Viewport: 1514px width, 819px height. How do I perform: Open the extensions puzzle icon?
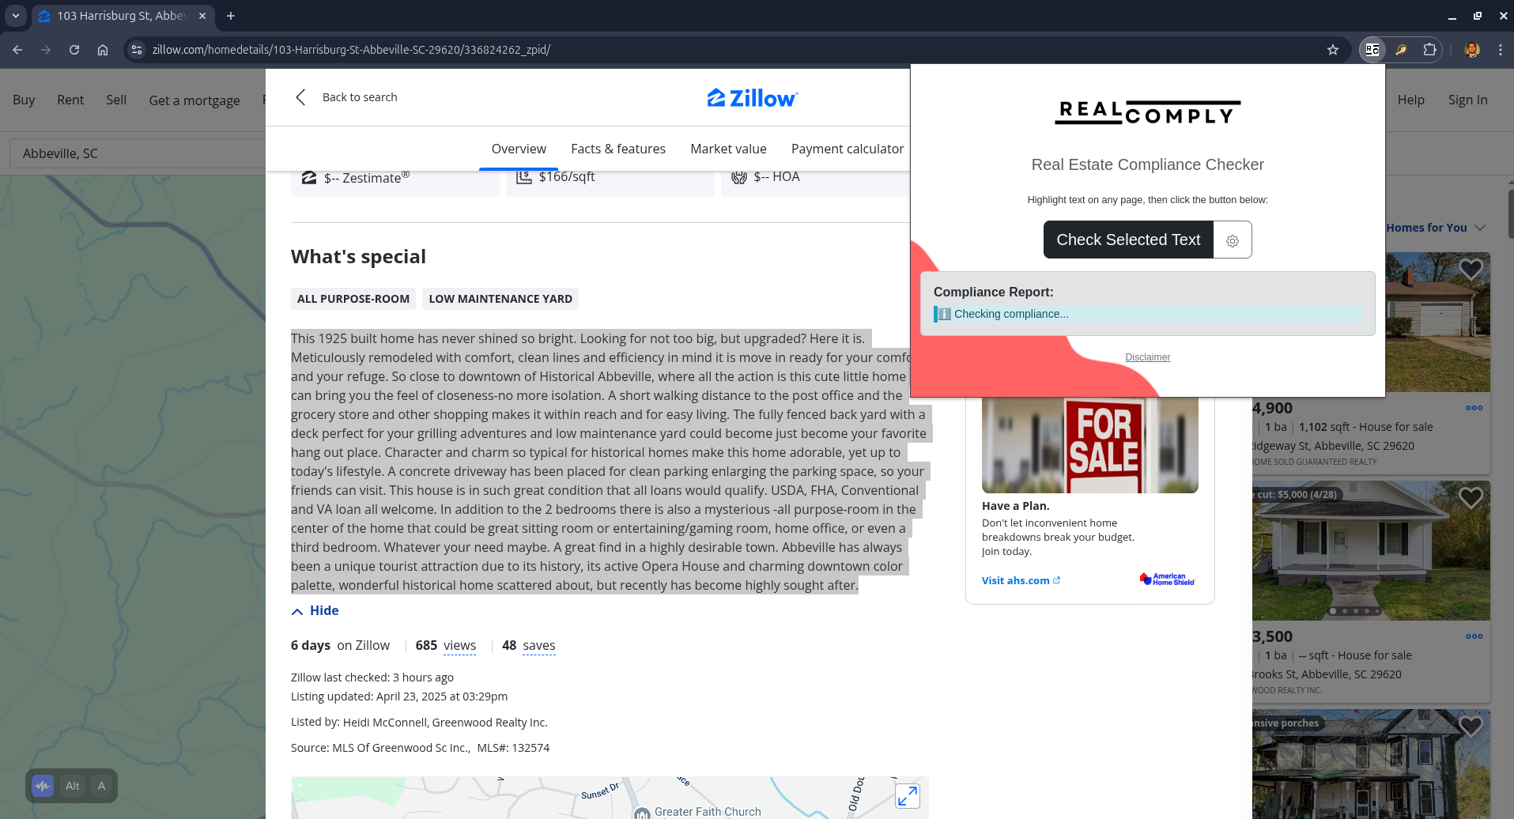pos(1429,50)
